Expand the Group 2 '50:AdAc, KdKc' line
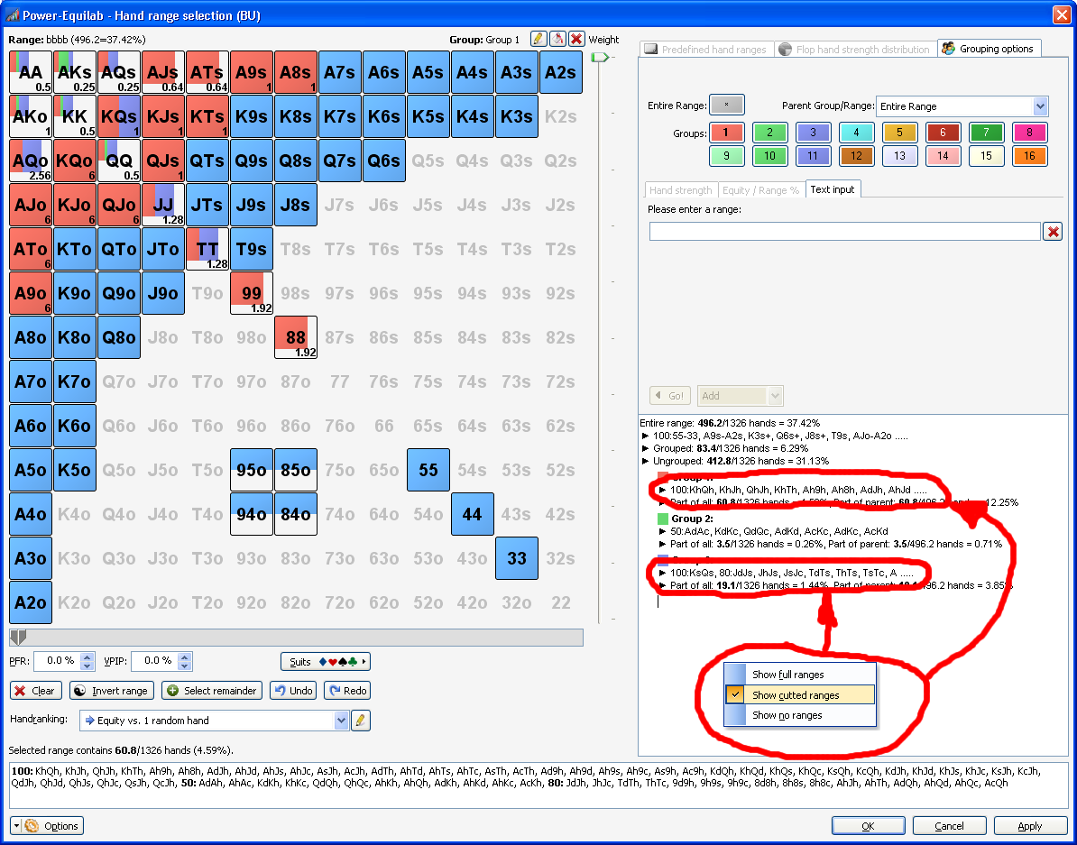The height and width of the screenshot is (845, 1077). (x=662, y=531)
